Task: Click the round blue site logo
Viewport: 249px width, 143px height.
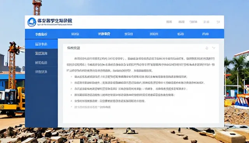Action: pyautogui.click(x=32, y=22)
